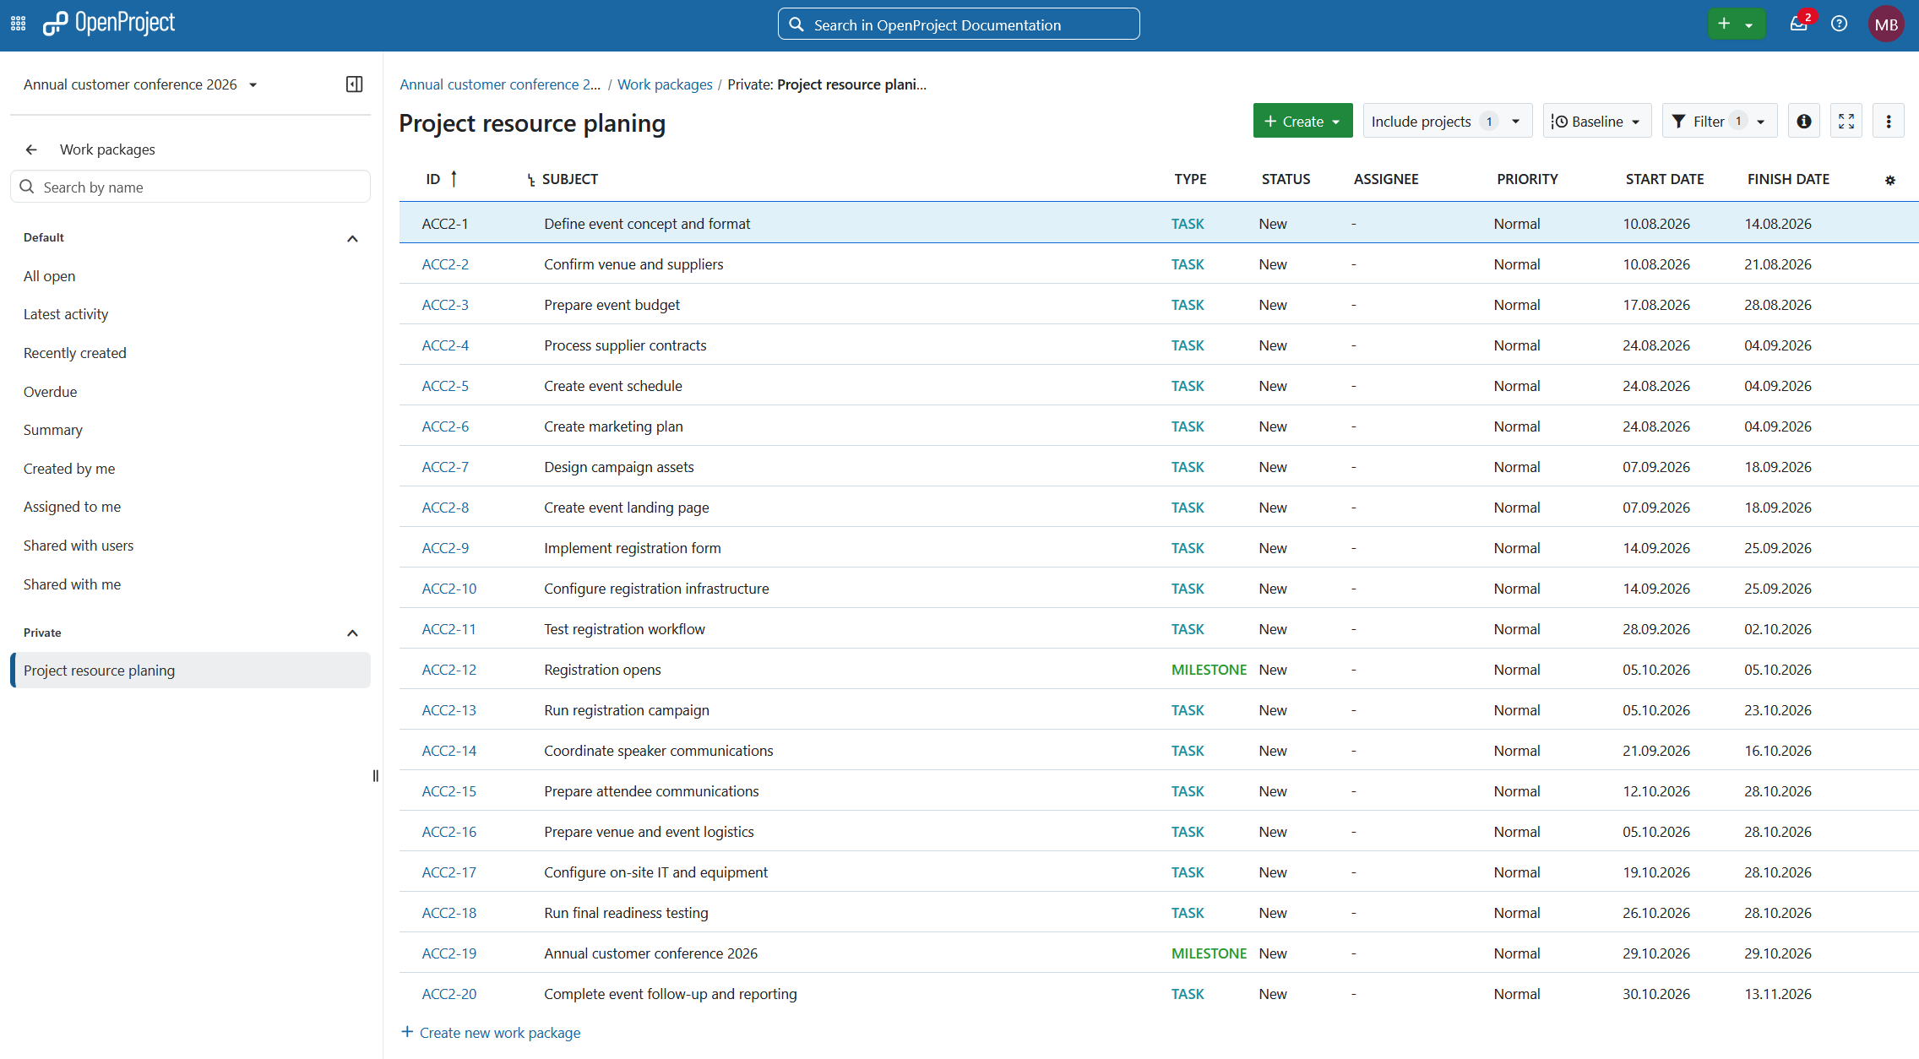
Task: Open work package details info icon
Action: [x=1803, y=121]
